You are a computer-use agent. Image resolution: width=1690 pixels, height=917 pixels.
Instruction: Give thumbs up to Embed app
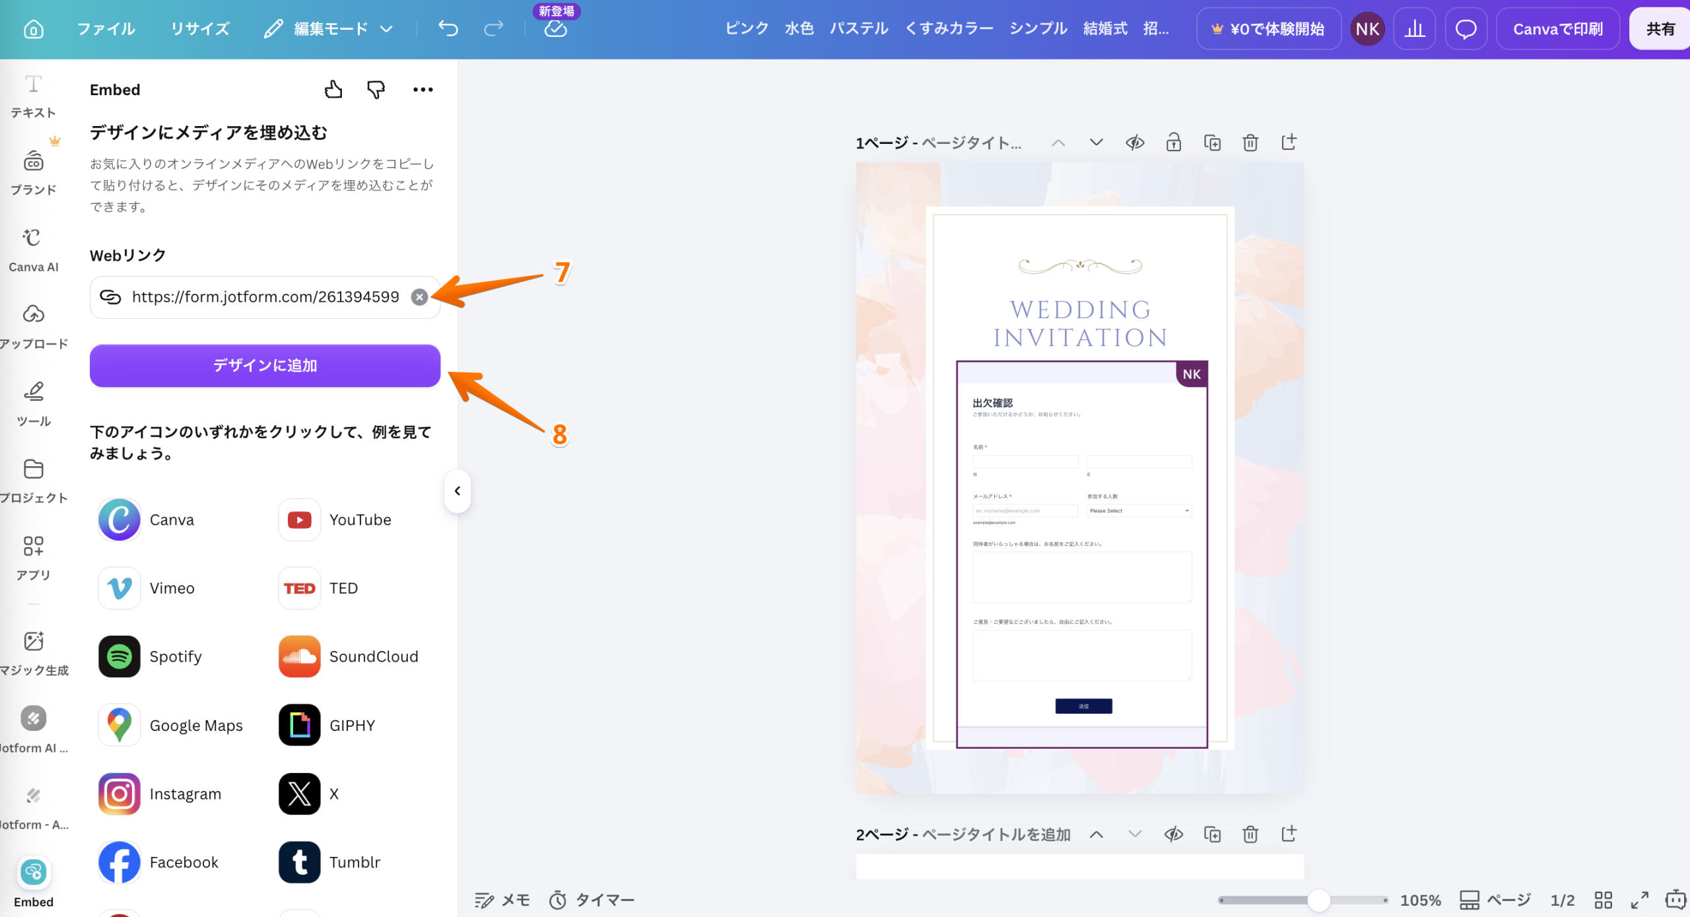click(333, 89)
